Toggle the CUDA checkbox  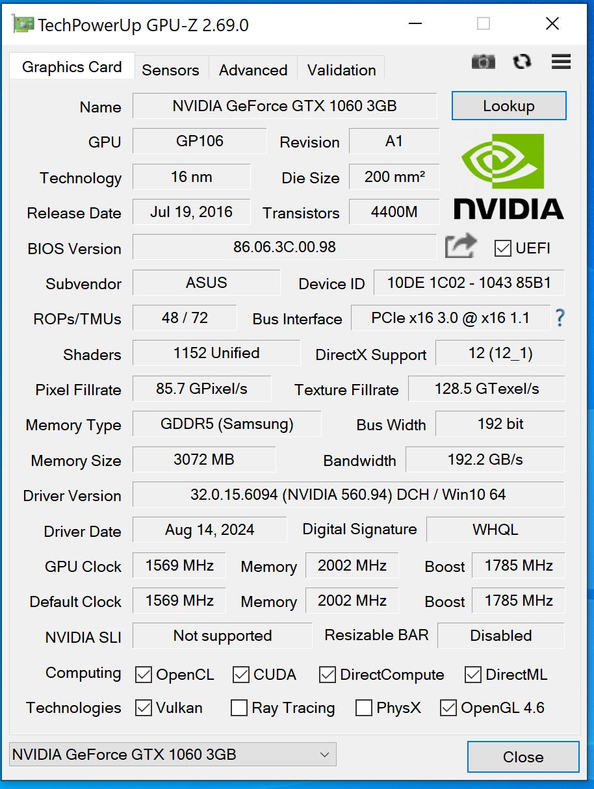click(241, 675)
